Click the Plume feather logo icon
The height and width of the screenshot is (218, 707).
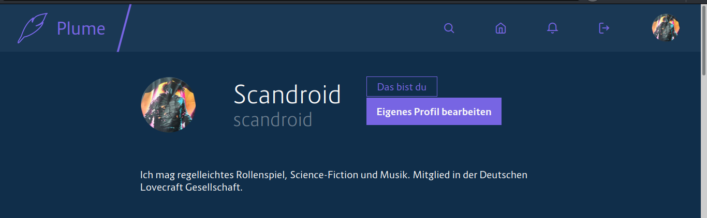[x=32, y=28]
